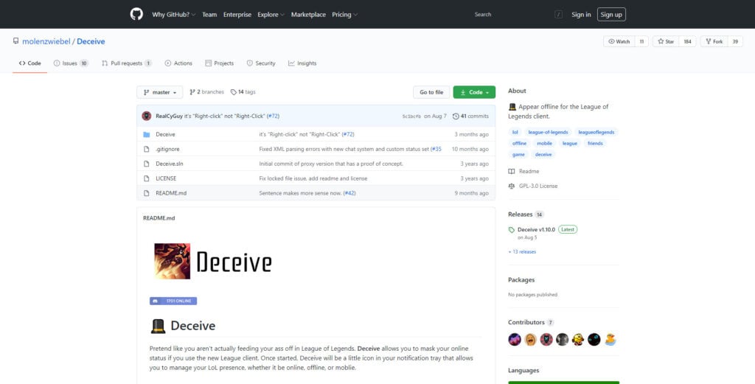Open the Enterprise menu item
755x384 pixels.
coord(237,15)
